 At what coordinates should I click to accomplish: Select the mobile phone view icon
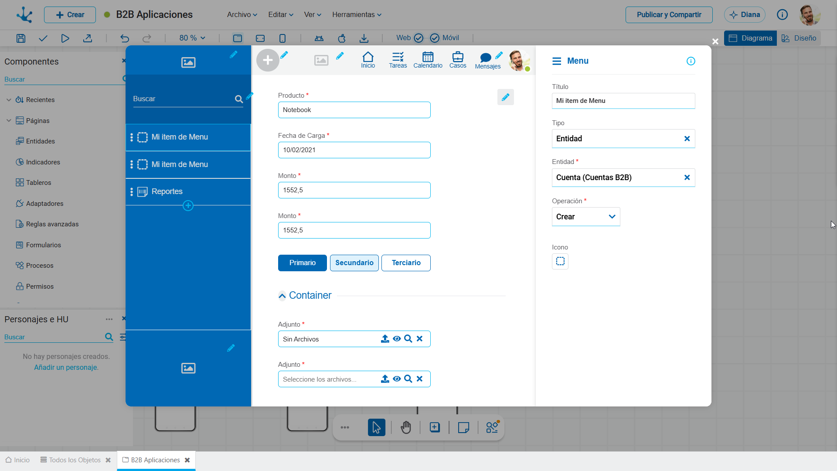(x=282, y=38)
